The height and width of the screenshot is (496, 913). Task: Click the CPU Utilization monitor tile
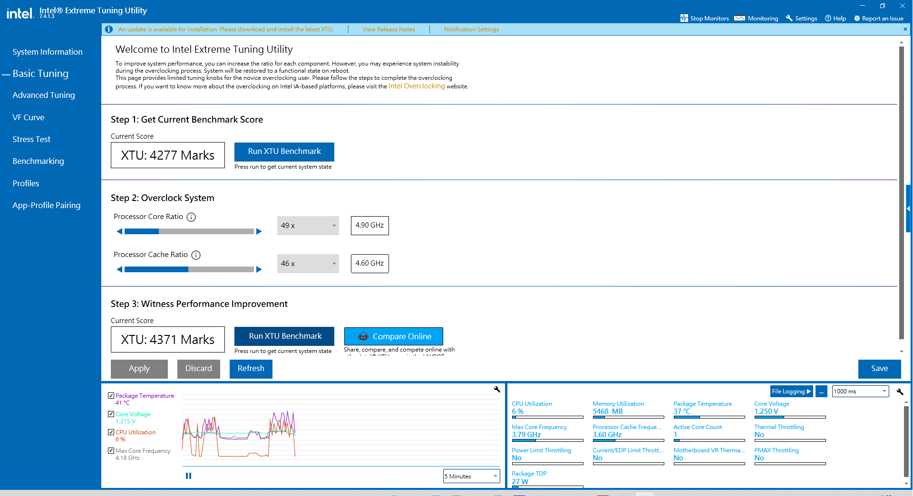547,410
